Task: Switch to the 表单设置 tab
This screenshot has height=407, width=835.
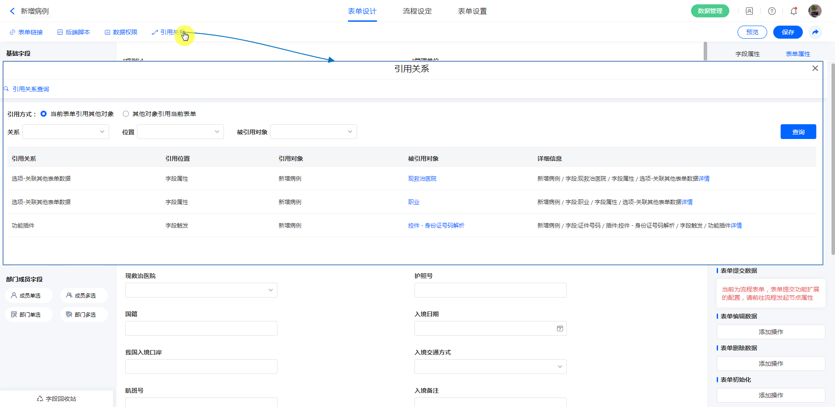Action: click(x=472, y=11)
